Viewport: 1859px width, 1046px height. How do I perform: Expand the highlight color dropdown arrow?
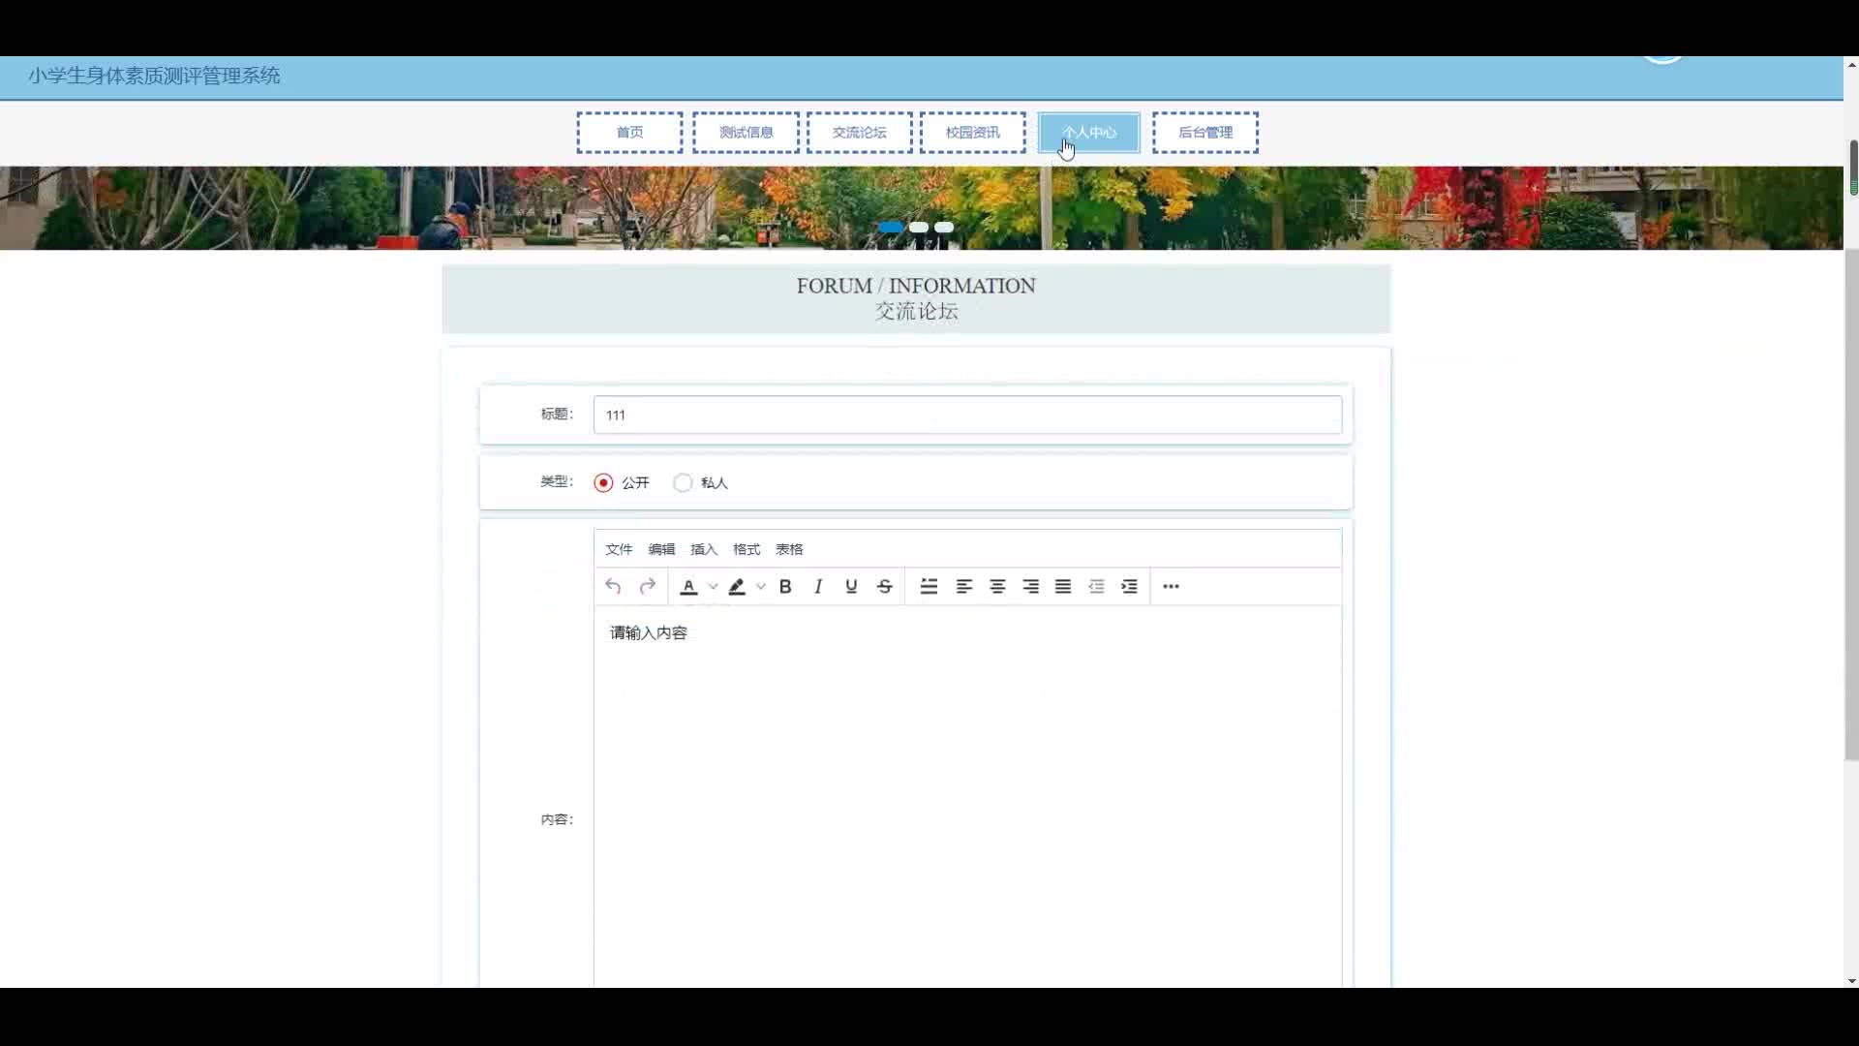tap(761, 586)
